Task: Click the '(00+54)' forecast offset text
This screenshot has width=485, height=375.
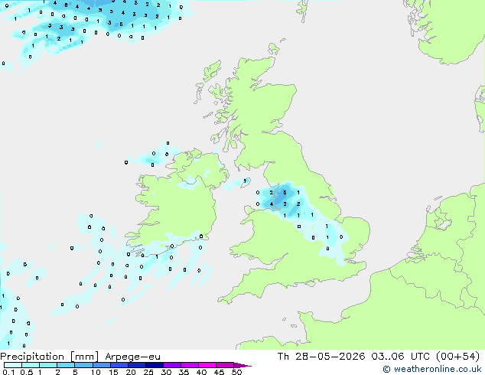Action: pyautogui.click(x=457, y=357)
